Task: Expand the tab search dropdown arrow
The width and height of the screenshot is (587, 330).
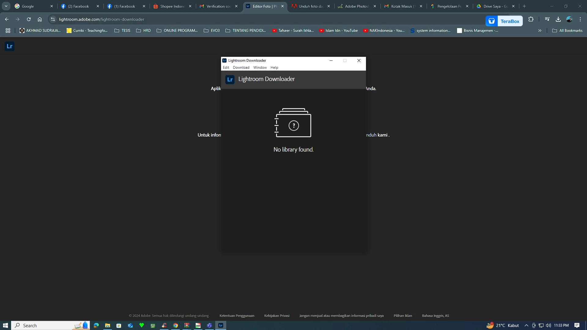Action: tap(6, 6)
